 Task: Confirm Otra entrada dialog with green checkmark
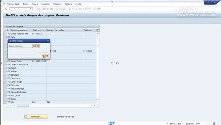coord(43,56)
